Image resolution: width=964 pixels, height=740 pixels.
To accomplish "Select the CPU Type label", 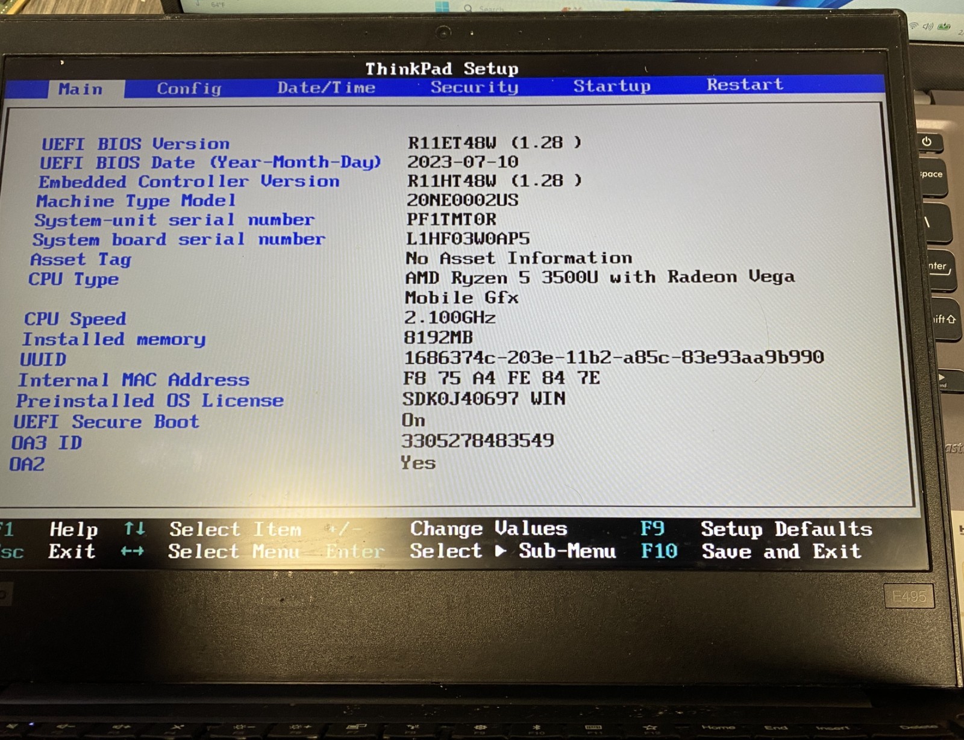I will [74, 280].
